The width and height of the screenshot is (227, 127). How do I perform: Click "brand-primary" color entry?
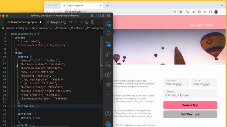pos(41,68)
